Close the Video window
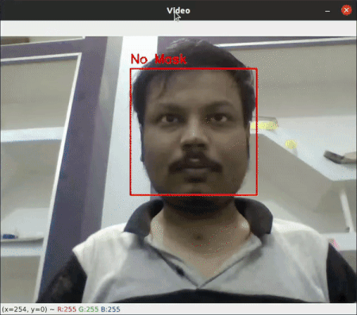This screenshot has width=357, height=315. click(x=346, y=10)
